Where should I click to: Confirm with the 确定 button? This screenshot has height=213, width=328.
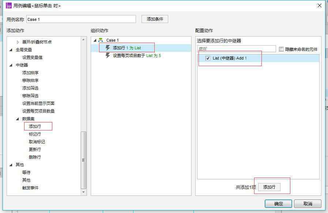pos(278,204)
